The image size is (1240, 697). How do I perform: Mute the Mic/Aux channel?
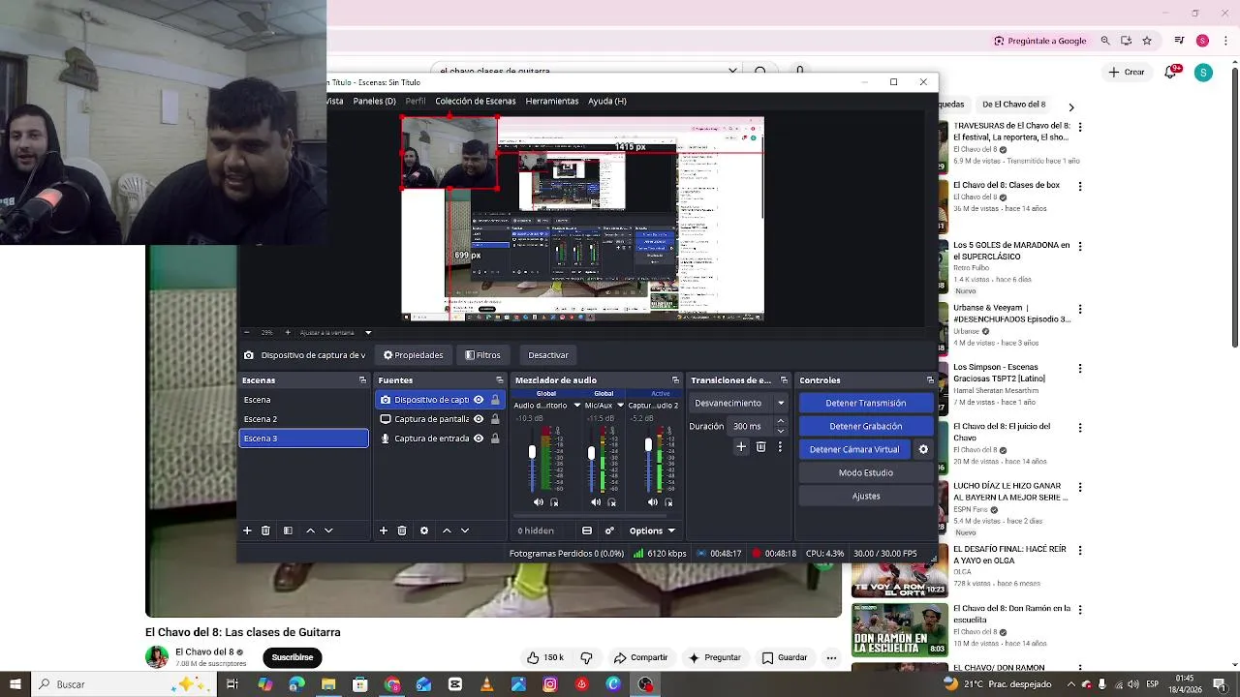(x=596, y=502)
